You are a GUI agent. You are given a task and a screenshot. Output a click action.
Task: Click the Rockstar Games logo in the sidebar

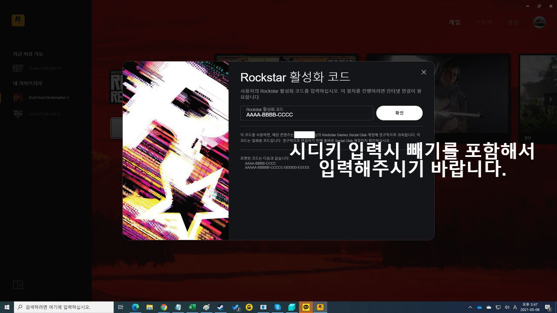pos(18,20)
